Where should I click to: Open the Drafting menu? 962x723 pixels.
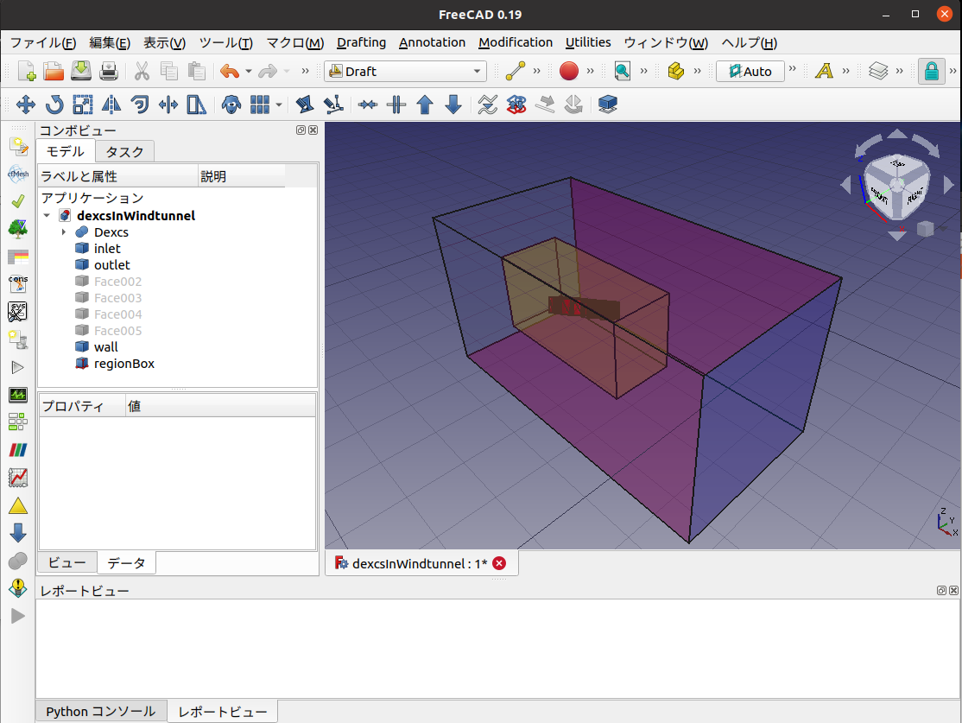(x=361, y=42)
